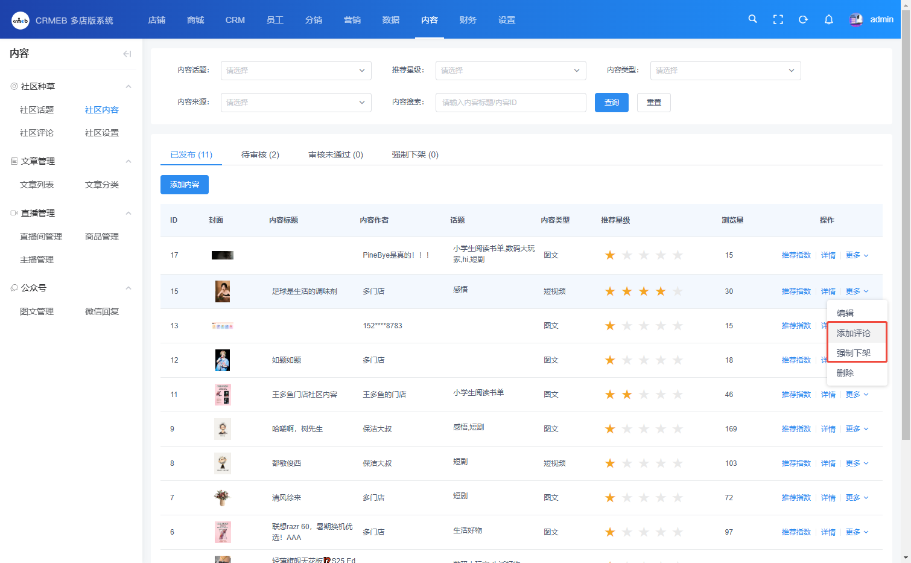Click the 内容搜索 input field
The width and height of the screenshot is (911, 563).
[510, 103]
